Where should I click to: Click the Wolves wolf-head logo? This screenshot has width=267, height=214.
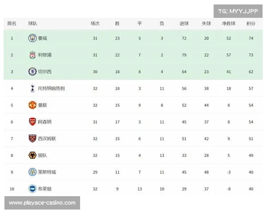click(x=32, y=155)
